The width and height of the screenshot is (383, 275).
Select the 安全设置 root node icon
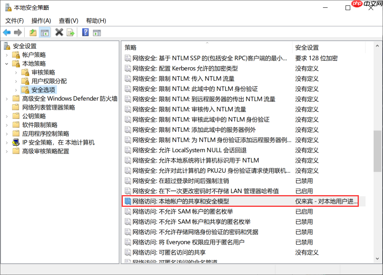tap(6, 46)
